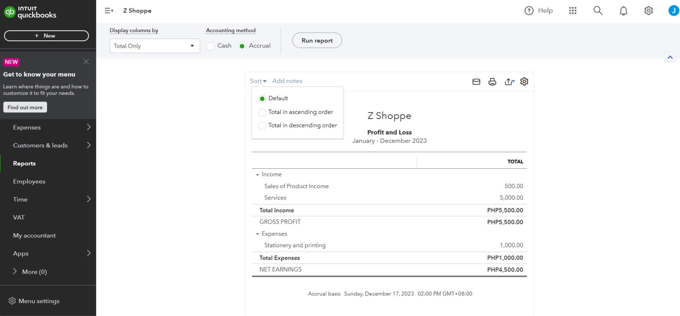The height and width of the screenshot is (316, 680).
Task: Collapse the Income section triangle
Action: tap(257, 175)
